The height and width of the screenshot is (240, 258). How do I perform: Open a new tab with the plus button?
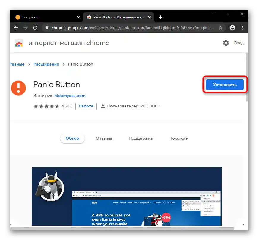pyautogui.click(x=161, y=17)
